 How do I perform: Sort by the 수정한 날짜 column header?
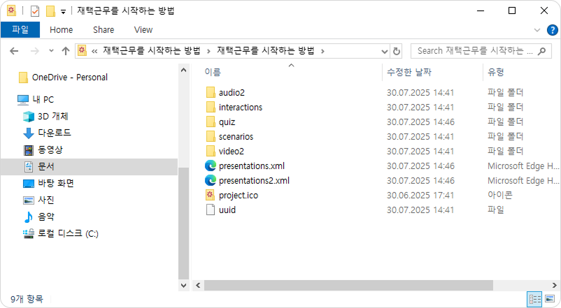pos(409,72)
